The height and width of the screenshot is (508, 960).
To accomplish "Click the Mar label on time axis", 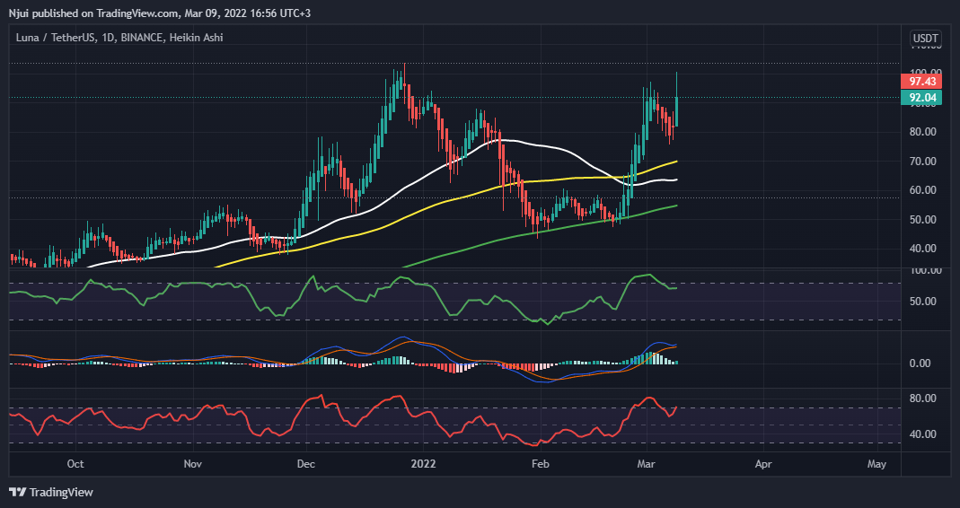I will click(x=647, y=464).
